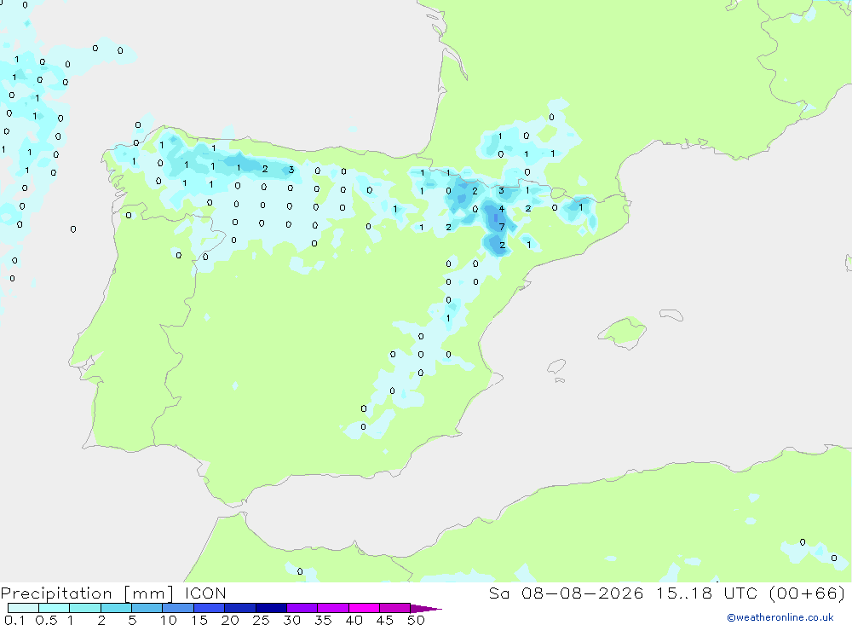This screenshot has width=852, height=625.
Task: Pick the 35–40 mm violet legend swatch
Action: (333, 608)
